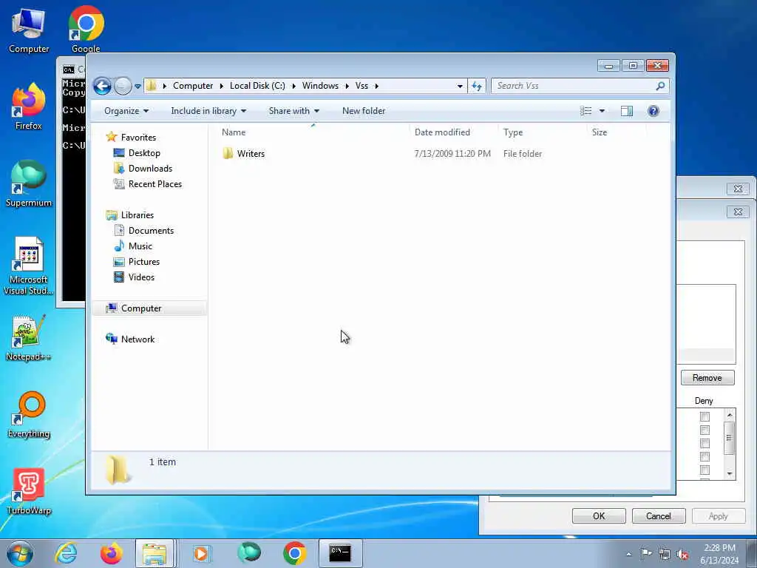Screen dimensions: 757x568
Task: Click permissions list scroll down arrow
Action: [730, 474]
